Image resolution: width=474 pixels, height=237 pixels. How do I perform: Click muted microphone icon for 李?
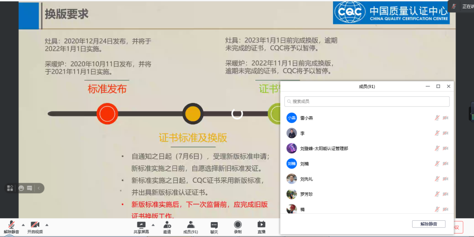pyautogui.click(x=437, y=133)
